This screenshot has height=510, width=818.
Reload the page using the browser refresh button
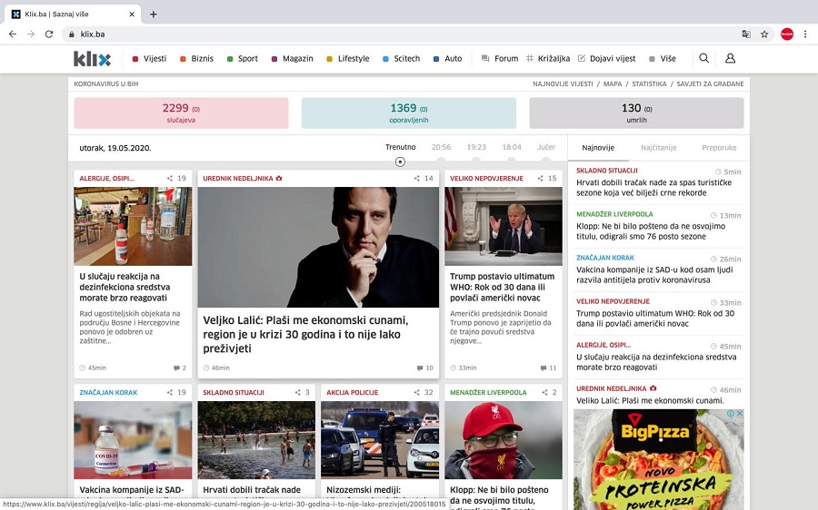click(49, 34)
